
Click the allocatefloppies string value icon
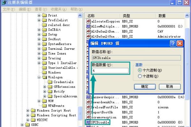pos(88,21)
